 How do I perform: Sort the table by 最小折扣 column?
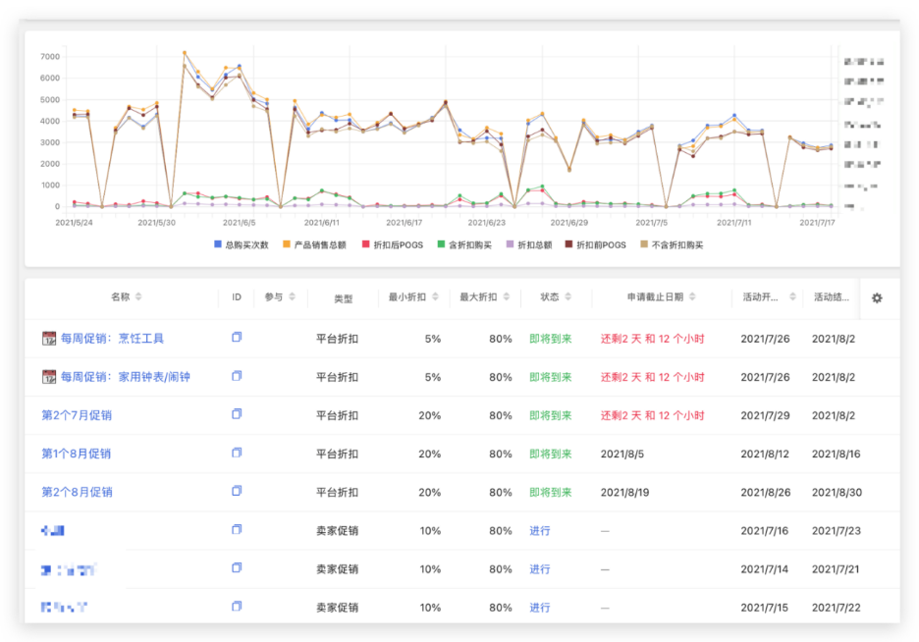point(435,298)
